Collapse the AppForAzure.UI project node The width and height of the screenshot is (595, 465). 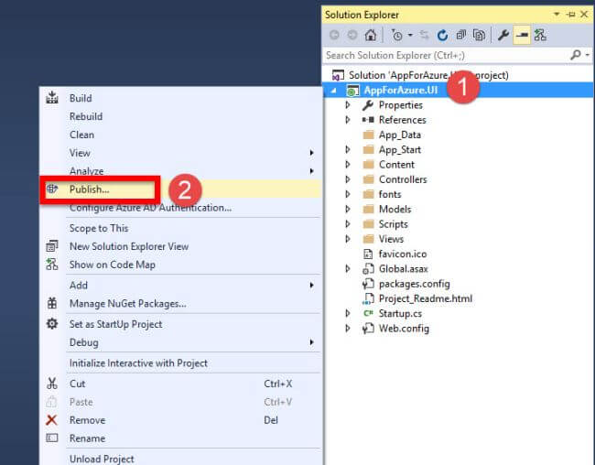point(333,91)
